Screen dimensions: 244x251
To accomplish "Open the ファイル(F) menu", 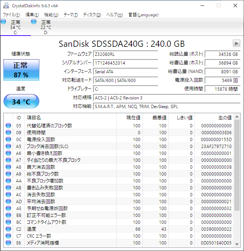I will (x=11, y=15).
